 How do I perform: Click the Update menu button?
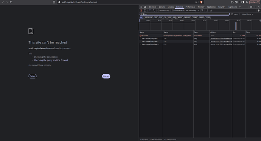point(255,2)
